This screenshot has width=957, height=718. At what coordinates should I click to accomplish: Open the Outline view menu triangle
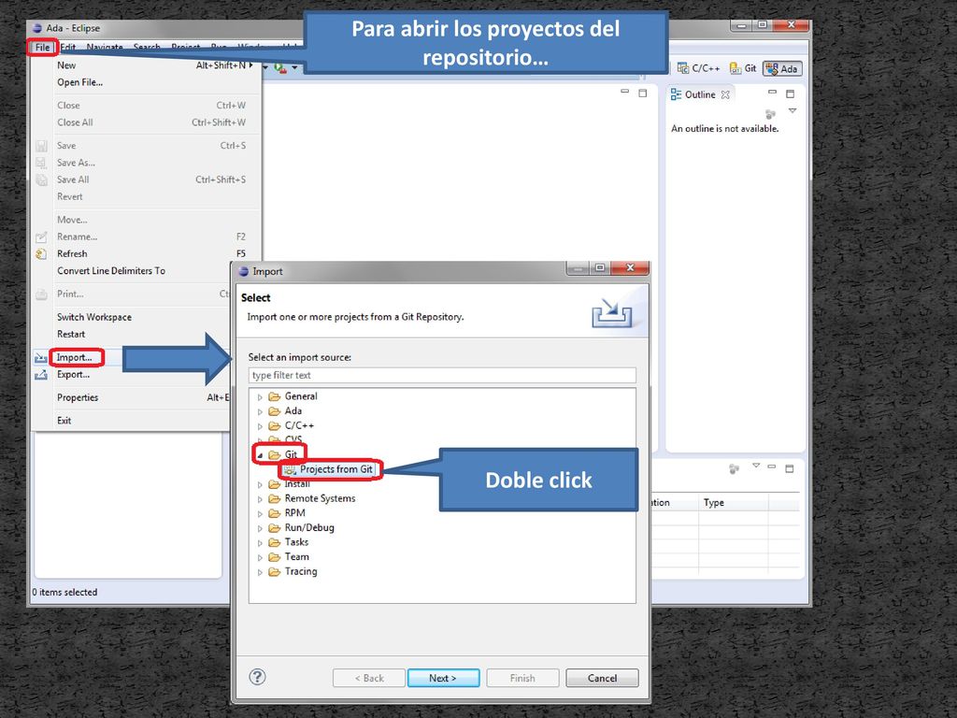click(x=793, y=110)
